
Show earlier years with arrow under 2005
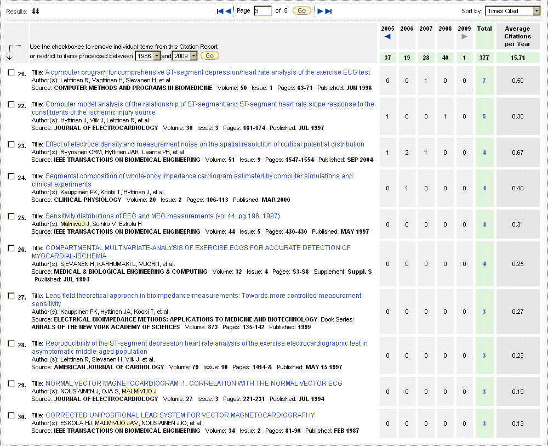tap(387, 37)
